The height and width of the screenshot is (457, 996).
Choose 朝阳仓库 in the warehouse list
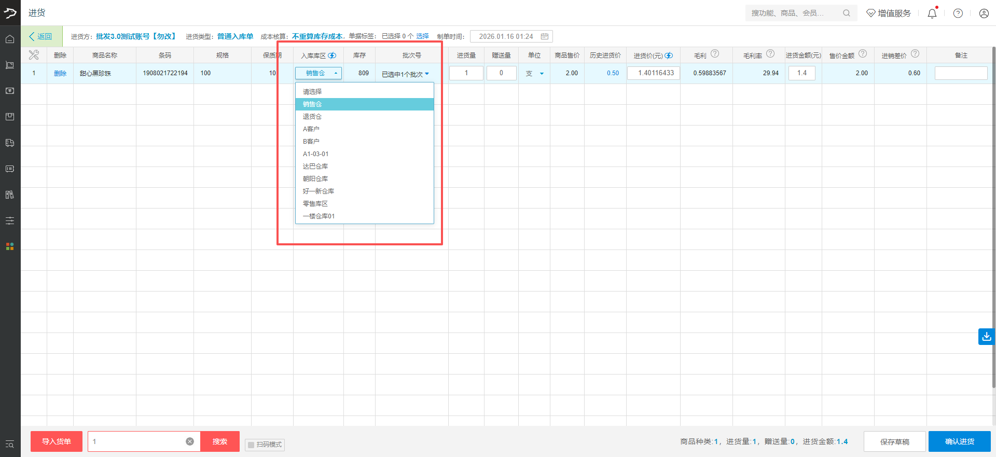pos(315,179)
